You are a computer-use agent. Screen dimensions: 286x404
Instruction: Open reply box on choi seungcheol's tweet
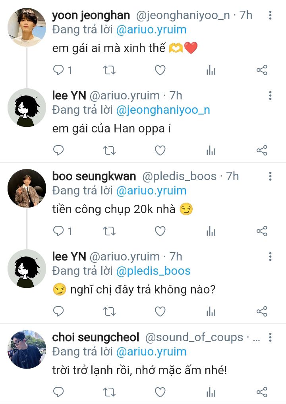point(59,392)
